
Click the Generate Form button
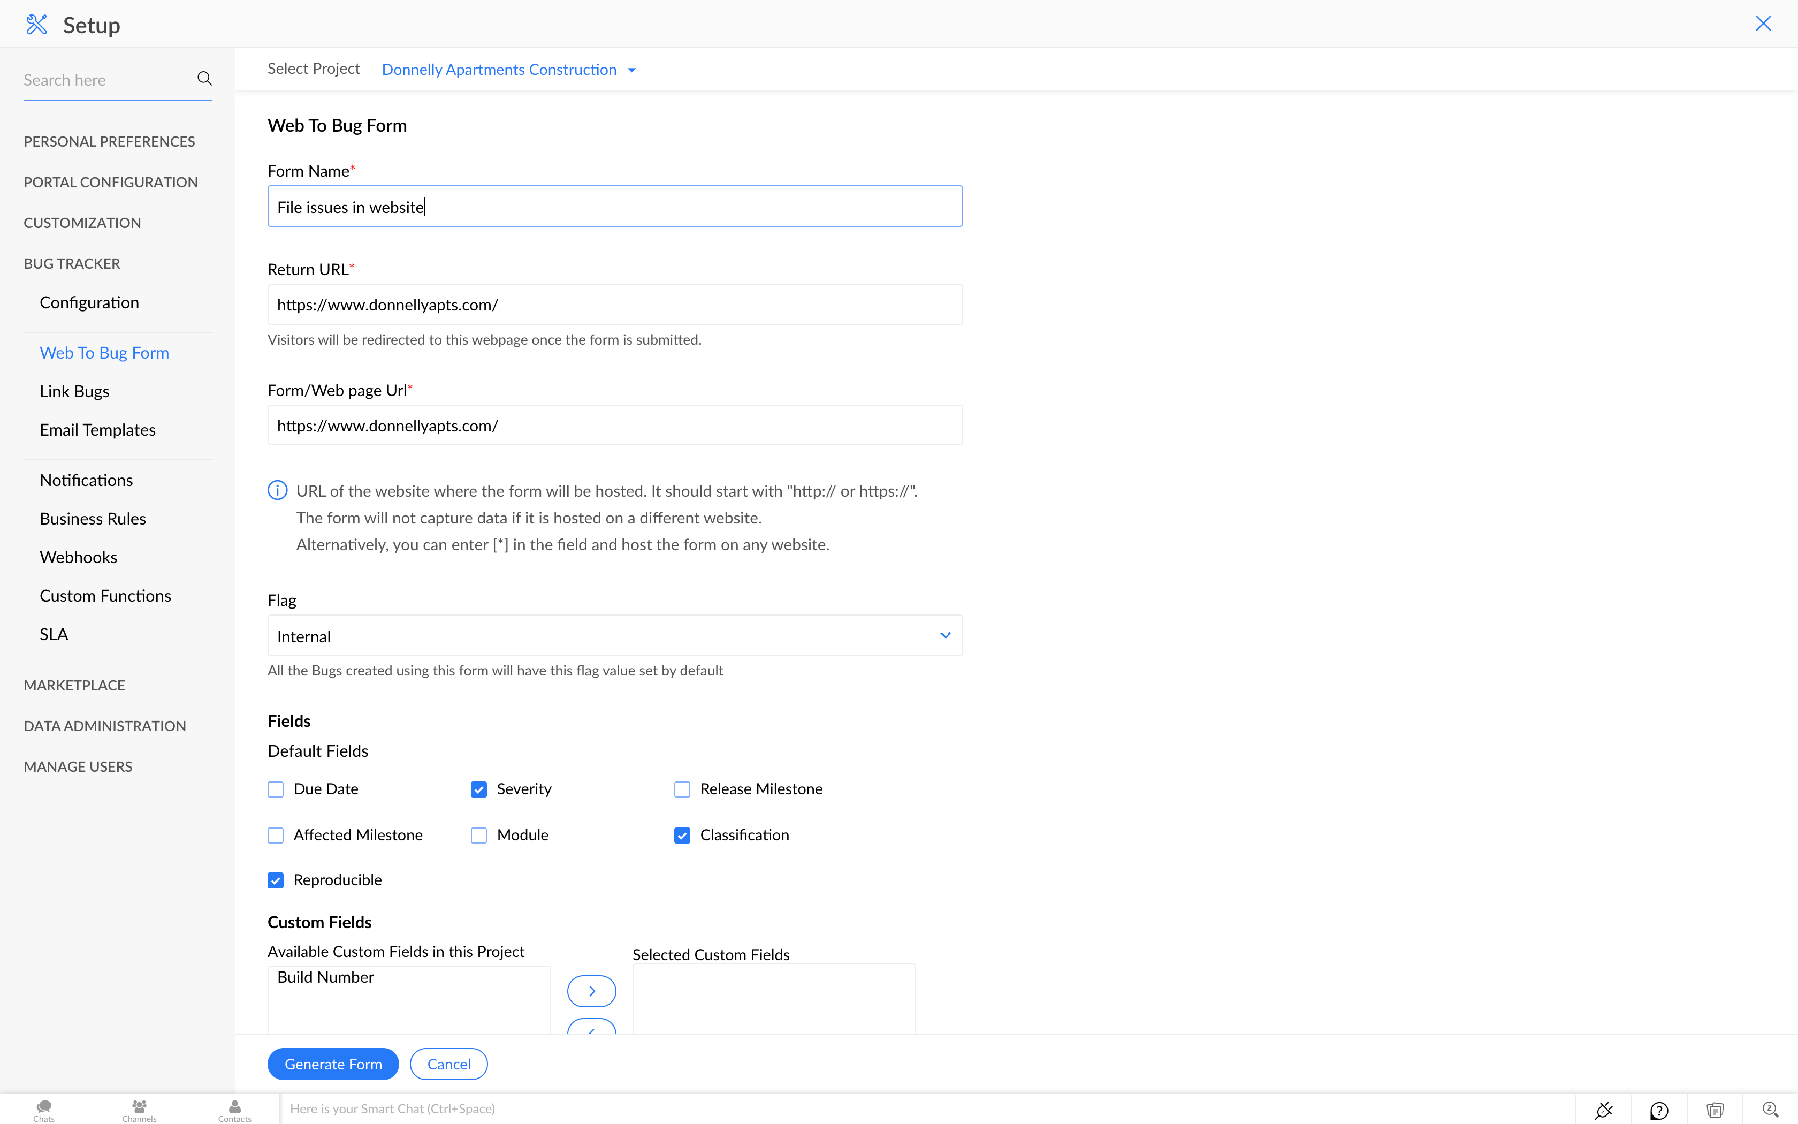point(333,1064)
